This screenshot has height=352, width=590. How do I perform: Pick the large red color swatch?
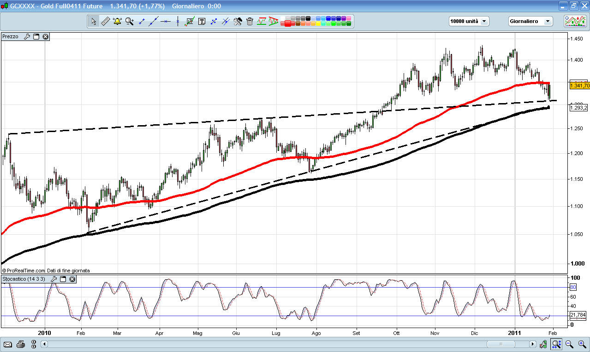coord(287,23)
